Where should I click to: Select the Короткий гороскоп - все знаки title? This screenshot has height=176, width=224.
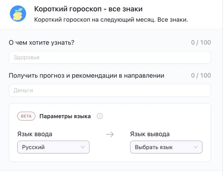(88, 9)
